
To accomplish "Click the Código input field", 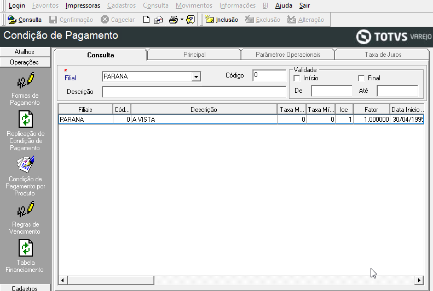I will (x=269, y=75).
